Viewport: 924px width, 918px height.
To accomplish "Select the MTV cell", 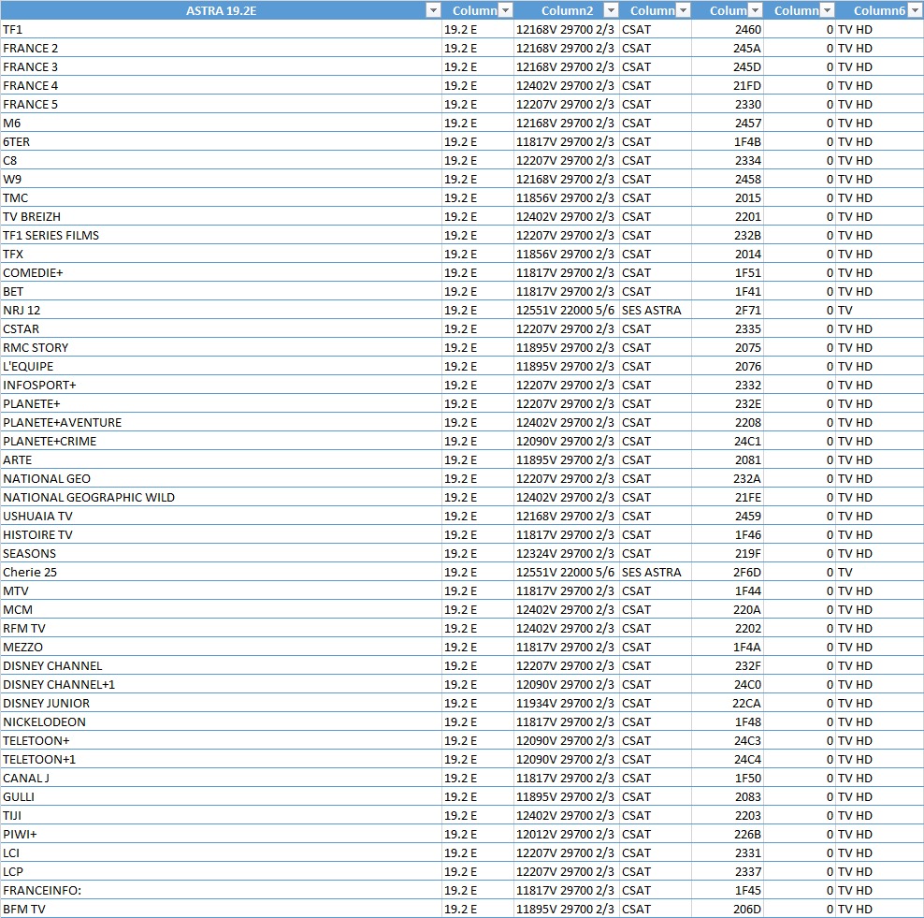I will (221, 590).
